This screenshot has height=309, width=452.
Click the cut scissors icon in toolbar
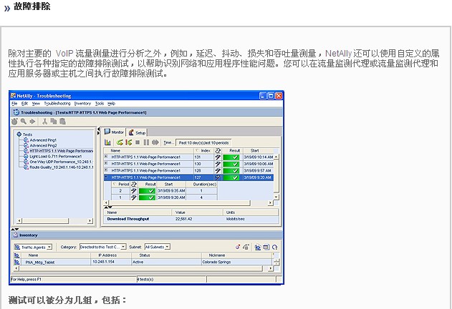point(44,122)
